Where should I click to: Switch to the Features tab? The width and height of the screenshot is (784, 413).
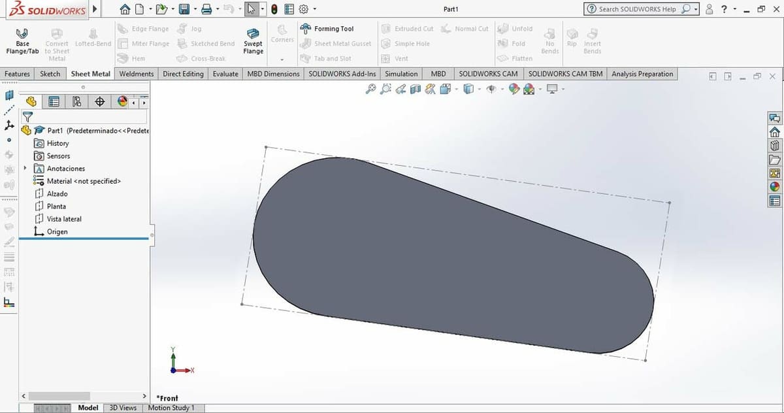pos(17,74)
